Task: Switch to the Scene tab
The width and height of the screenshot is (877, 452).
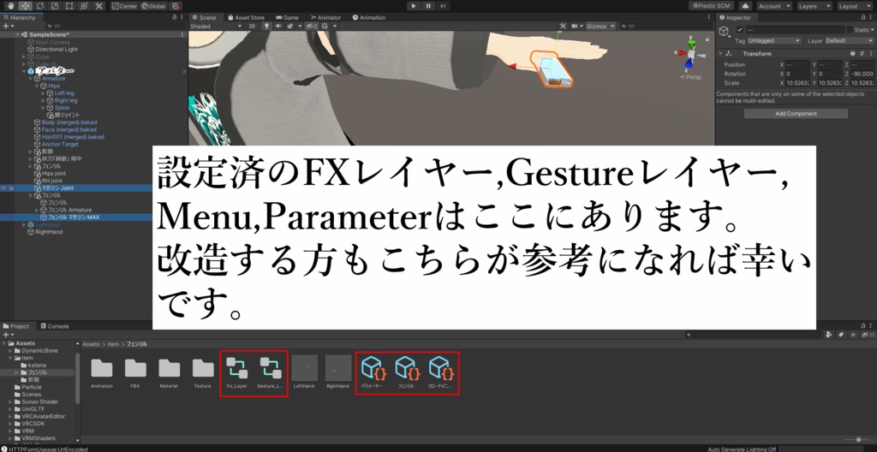Action: (204, 17)
